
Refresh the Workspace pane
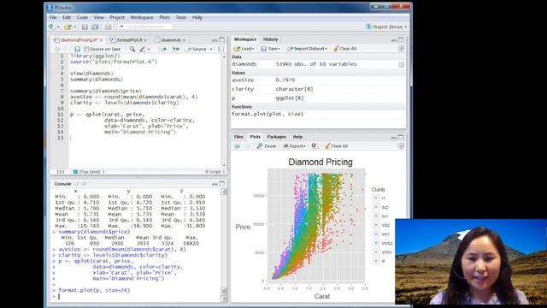pyautogui.click(x=401, y=49)
